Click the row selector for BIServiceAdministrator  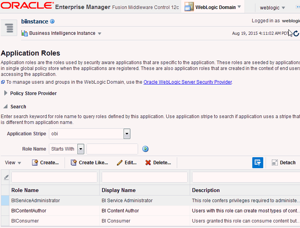click(5, 201)
